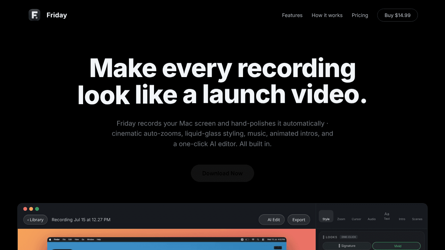Switch to the Zoom tab
This screenshot has height=250, width=445.
tap(341, 219)
